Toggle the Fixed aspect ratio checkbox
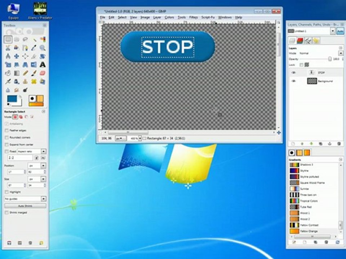346x259 pixels. (x=6, y=151)
